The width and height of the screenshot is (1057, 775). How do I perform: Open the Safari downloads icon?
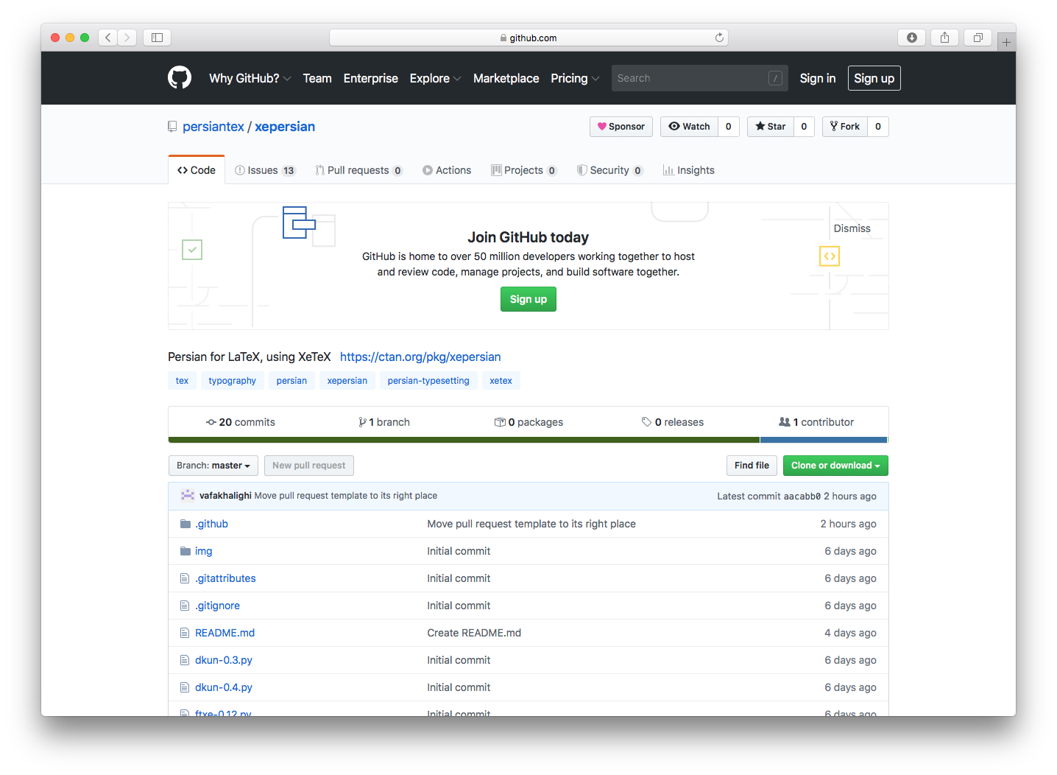click(911, 38)
